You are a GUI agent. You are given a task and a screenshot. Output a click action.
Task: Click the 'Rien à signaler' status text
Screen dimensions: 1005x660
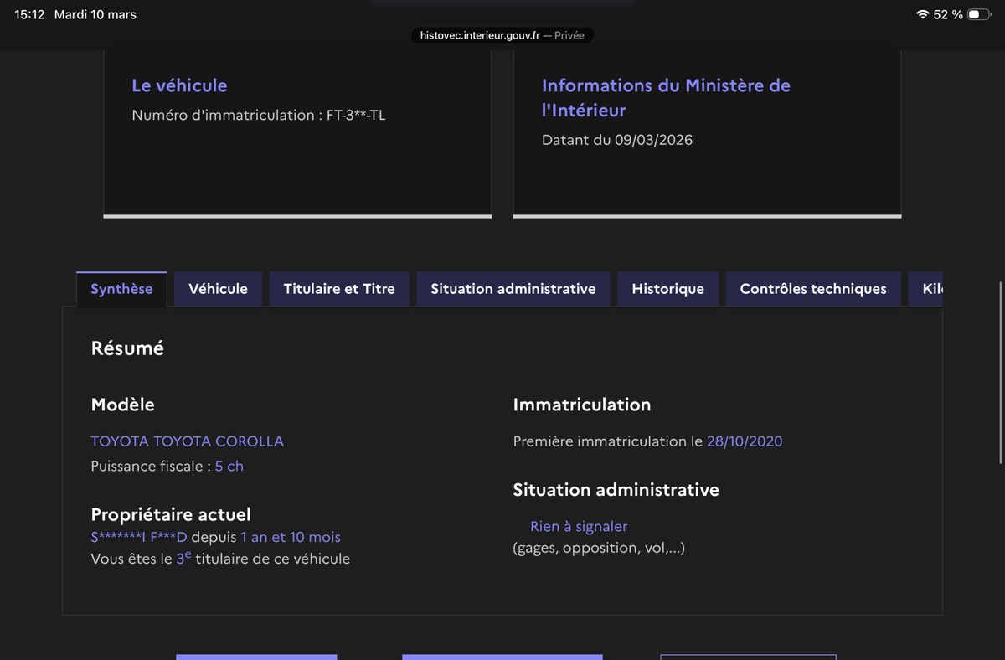click(579, 527)
